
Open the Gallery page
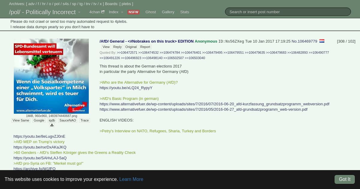point(168,12)
